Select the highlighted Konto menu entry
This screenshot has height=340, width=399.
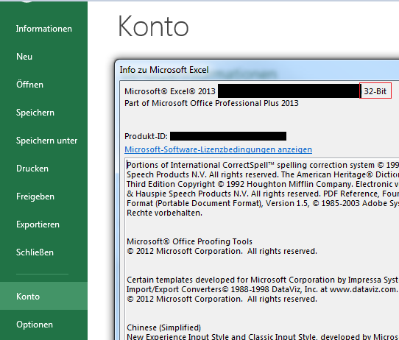point(43,296)
